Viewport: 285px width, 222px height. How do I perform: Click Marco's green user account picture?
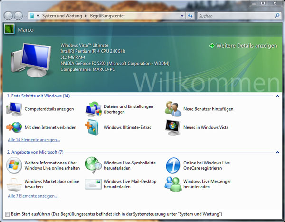click(x=9, y=29)
